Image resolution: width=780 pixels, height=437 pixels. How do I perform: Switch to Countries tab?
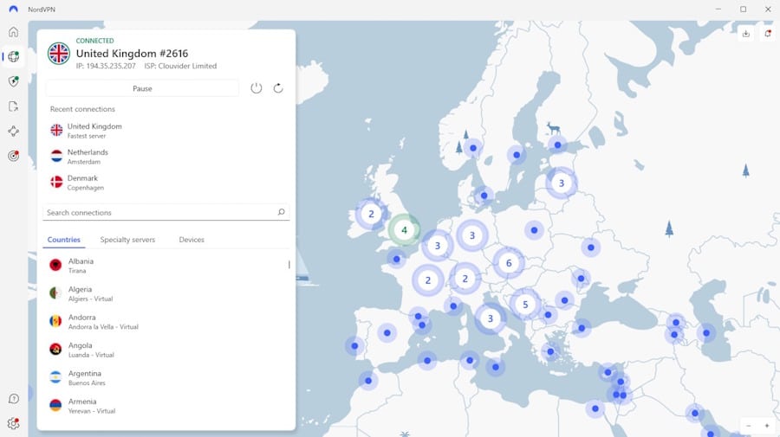tap(63, 240)
